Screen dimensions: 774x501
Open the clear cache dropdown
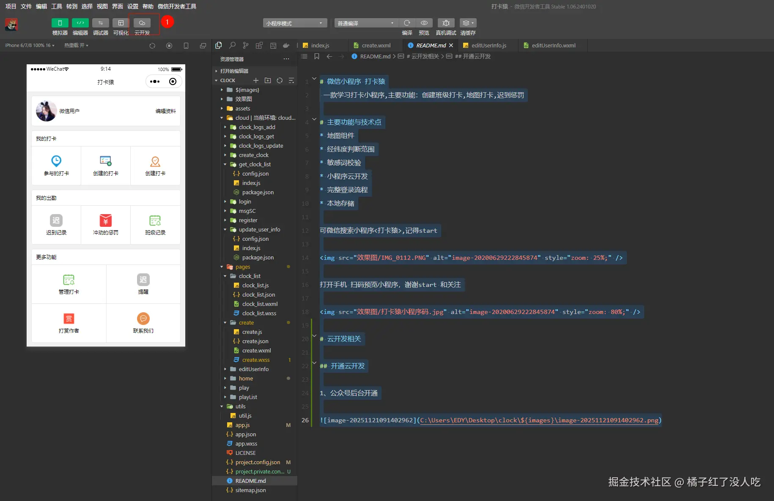coord(468,23)
